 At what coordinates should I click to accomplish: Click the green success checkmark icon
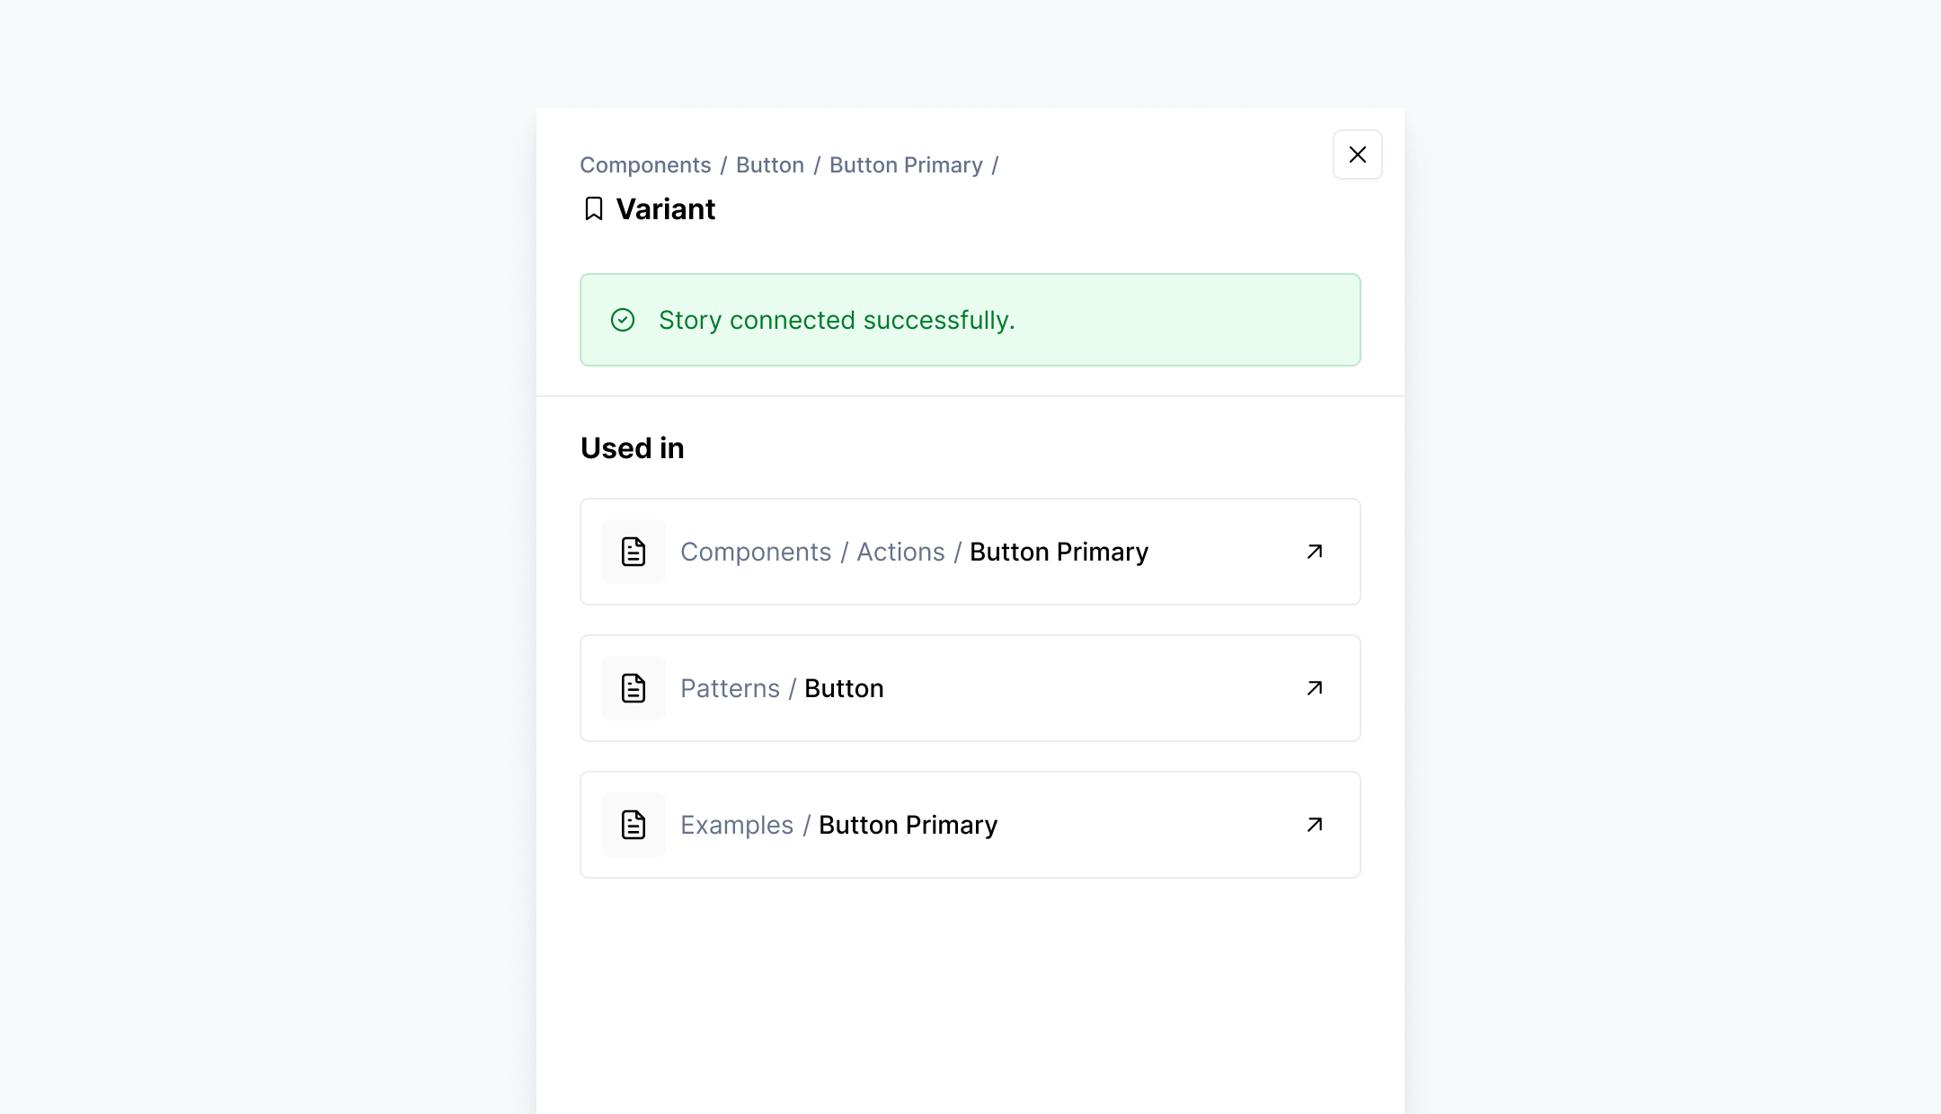(623, 320)
